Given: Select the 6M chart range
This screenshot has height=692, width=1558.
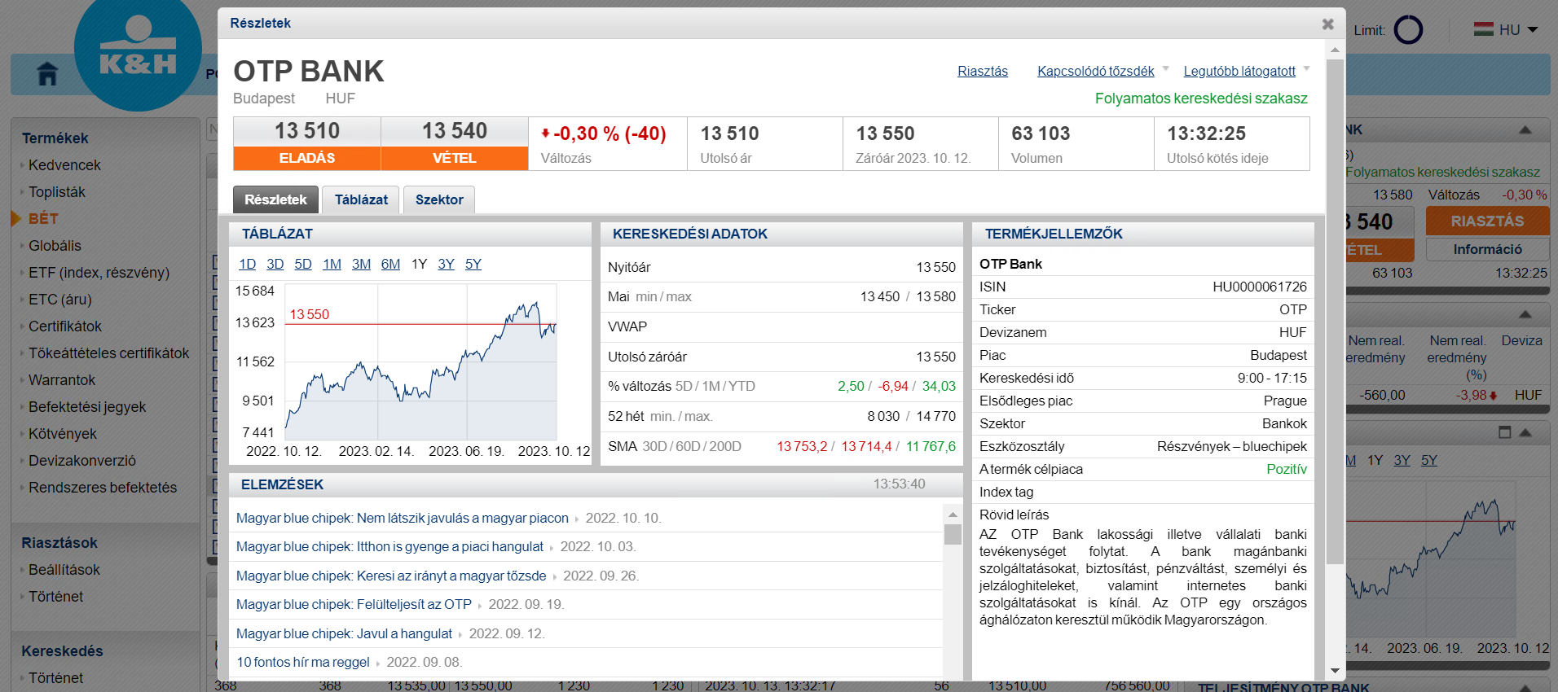Looking at the screenshot, I should [390, 264].
